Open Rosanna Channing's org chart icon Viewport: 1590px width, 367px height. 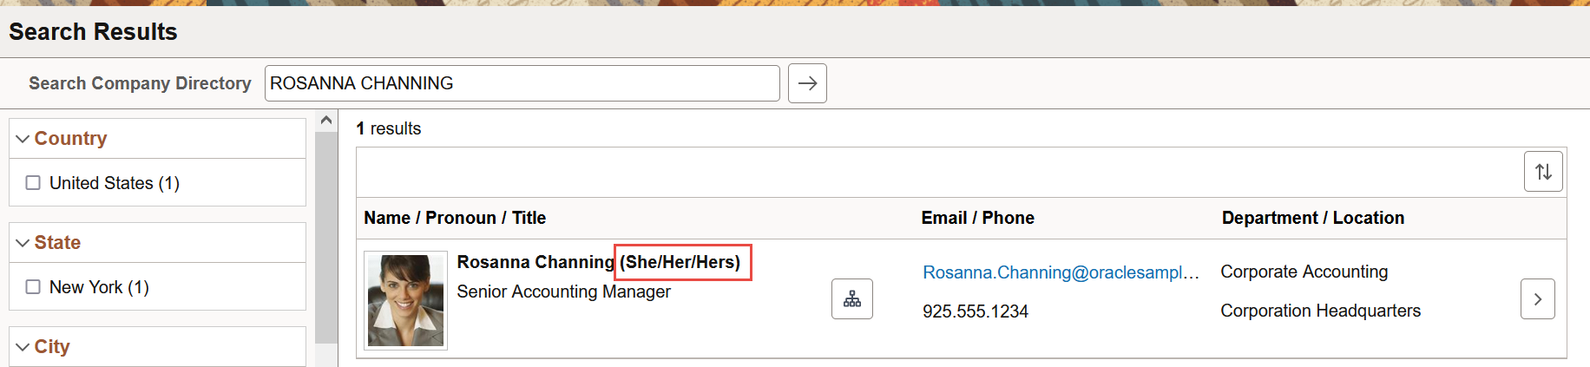(x=852, y=299)
